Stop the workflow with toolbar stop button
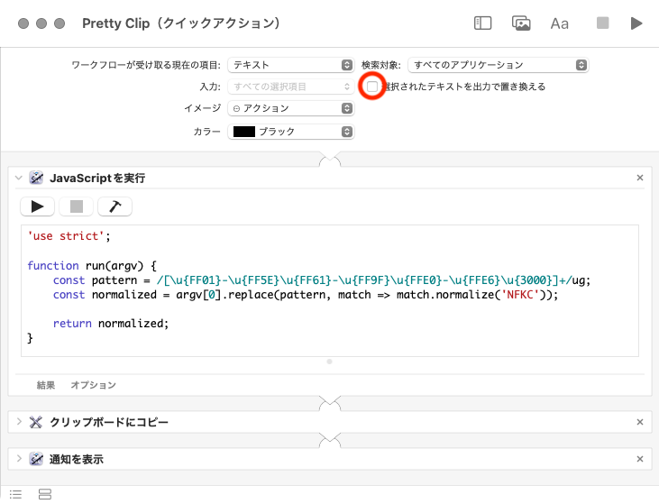This screenshot has width=659, height=504. coord(602,23)
